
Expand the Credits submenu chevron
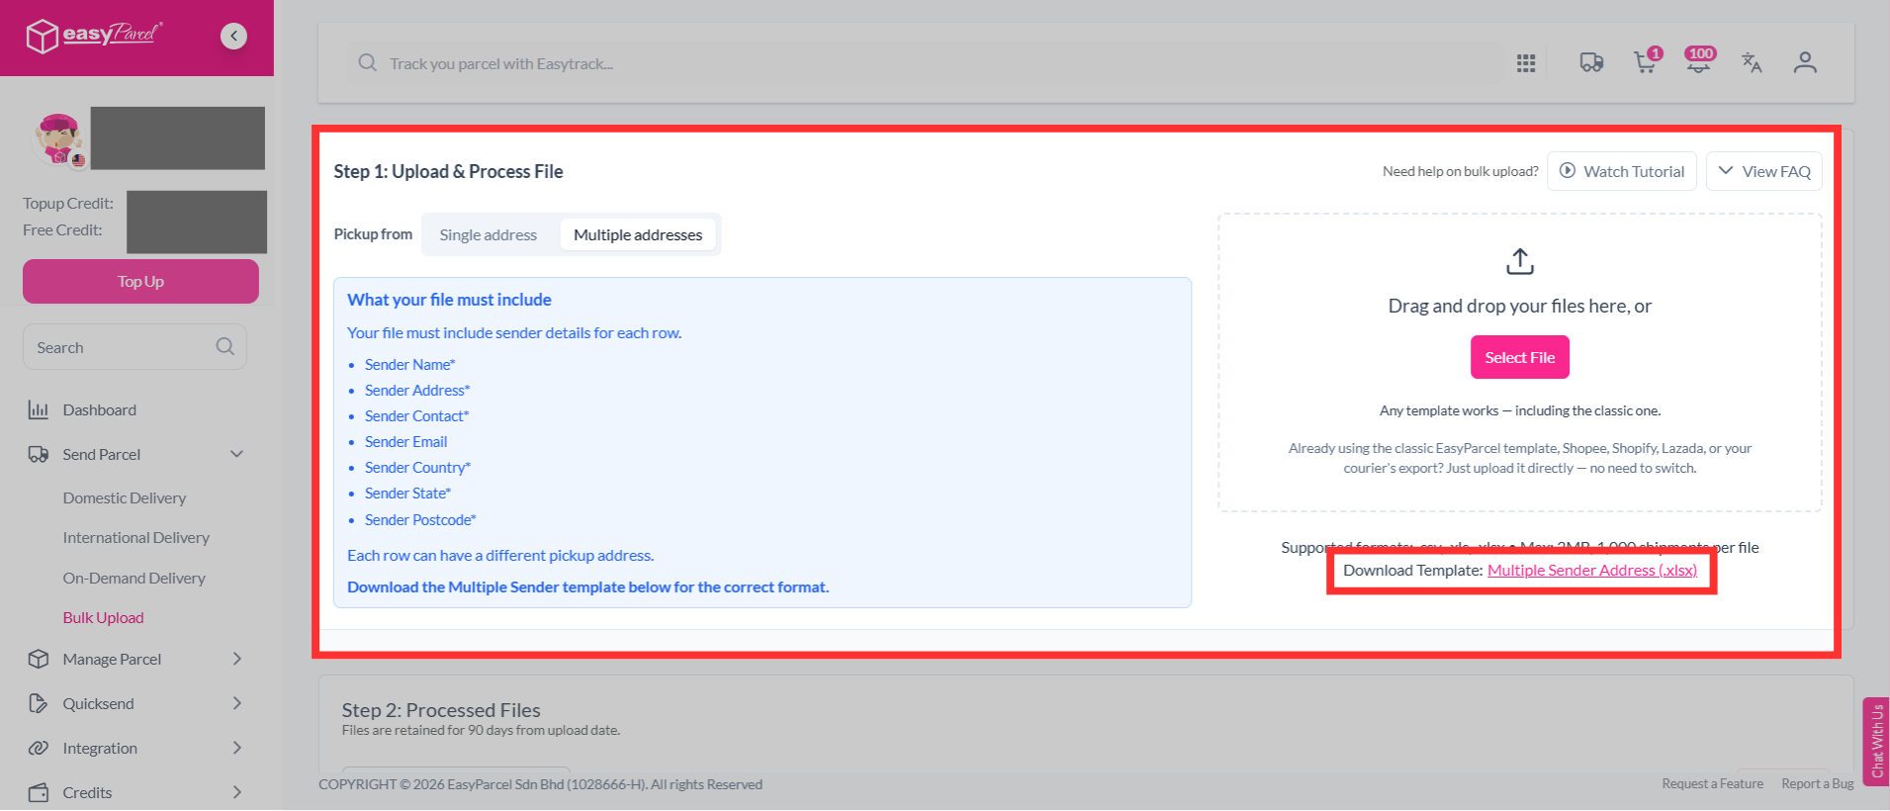pyautogui.click(x=237, y=792)
